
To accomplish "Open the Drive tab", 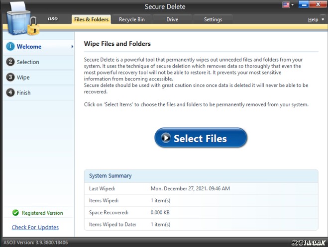I will click(172, 19).
